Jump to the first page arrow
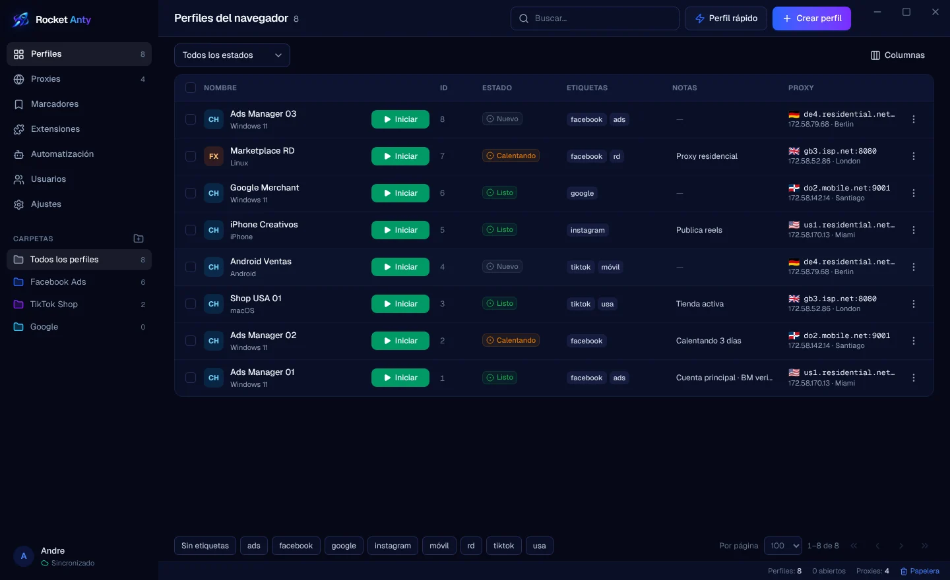This screenshot has width=950, height=580. 854,546
